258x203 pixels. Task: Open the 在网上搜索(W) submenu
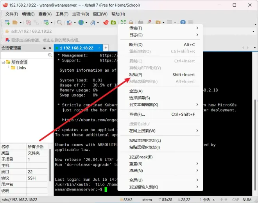click(160, 131)
